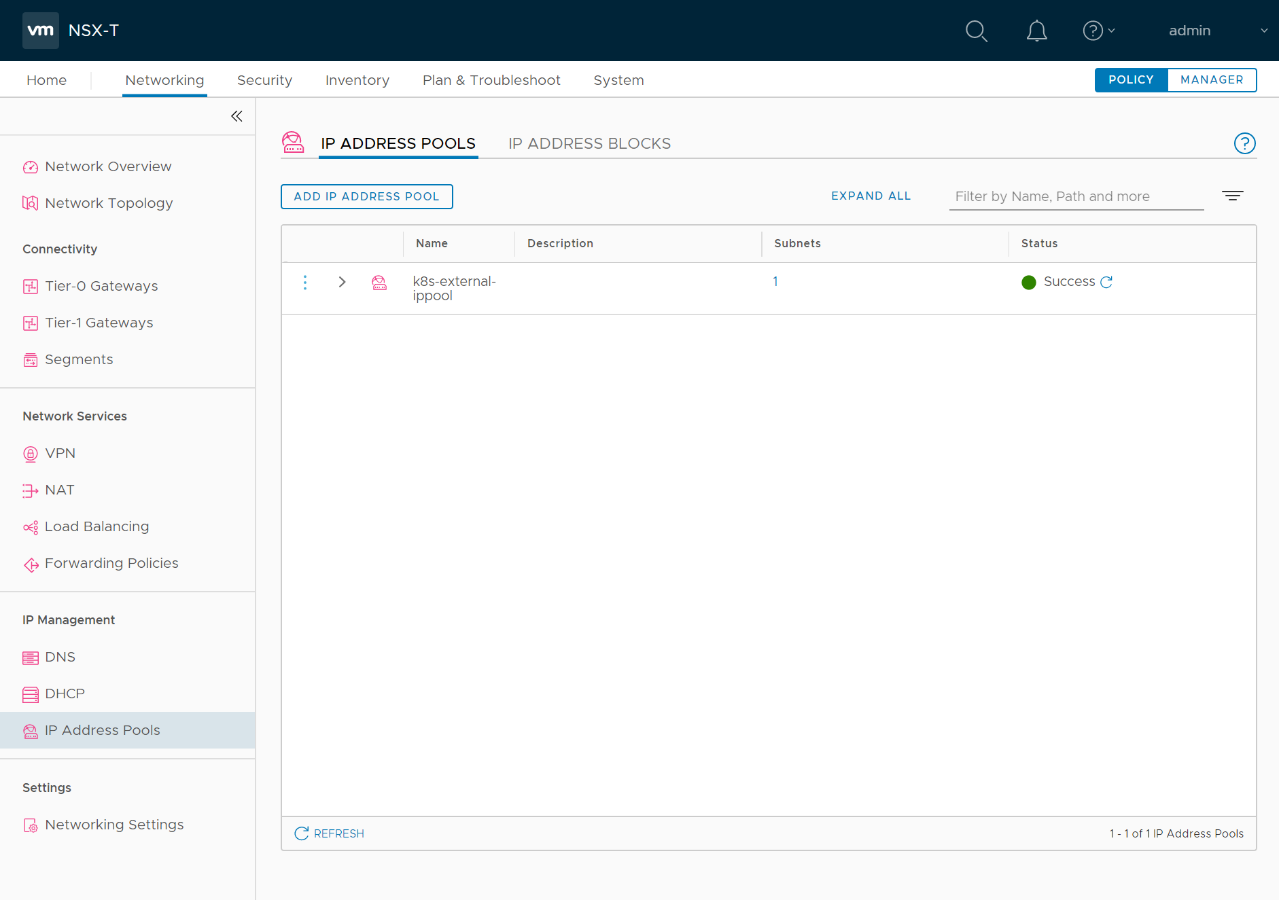The width and height of the screenshot is (1279, 900).
Task: Click the k8s-external-ippool pool icon
Action: pyautogui.click(x=379, y=283)
